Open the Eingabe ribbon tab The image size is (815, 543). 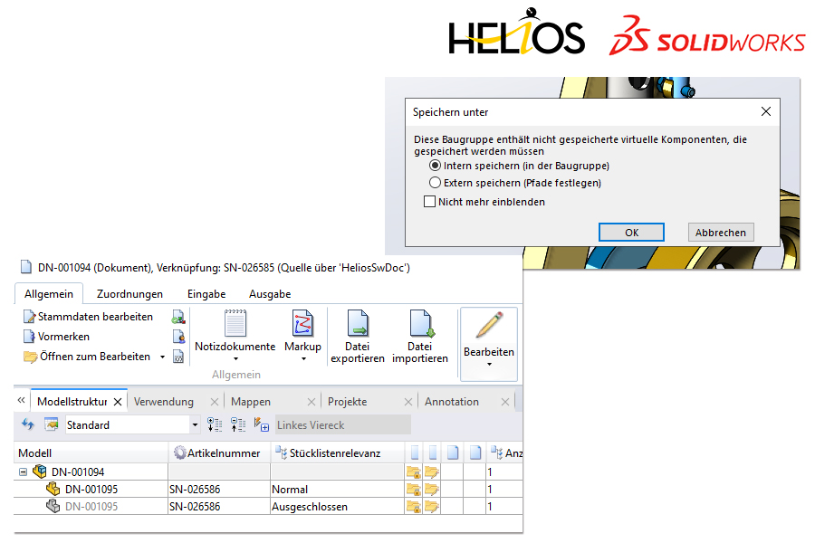tap(206, 294)
